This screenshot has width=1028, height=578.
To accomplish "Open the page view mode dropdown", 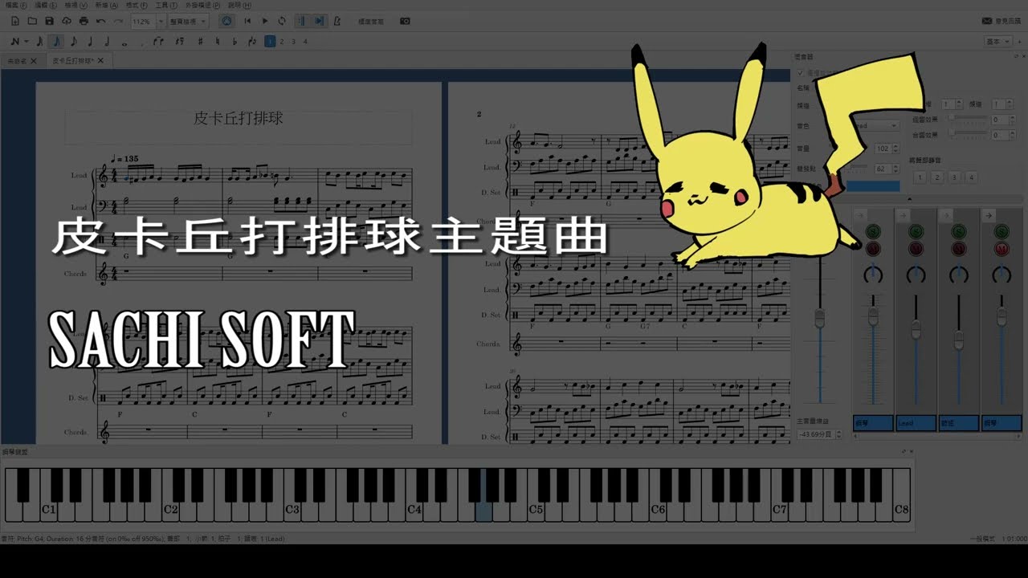I will (188, 21).
